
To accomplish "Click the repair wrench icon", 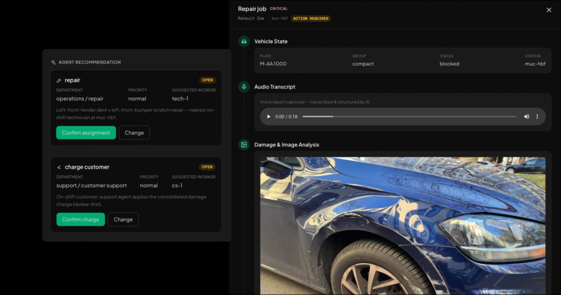I will coord(59,80).
